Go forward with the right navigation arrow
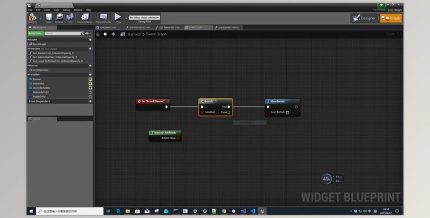The height and width of the screenshot is (218, 430). (x=113, y=34)
